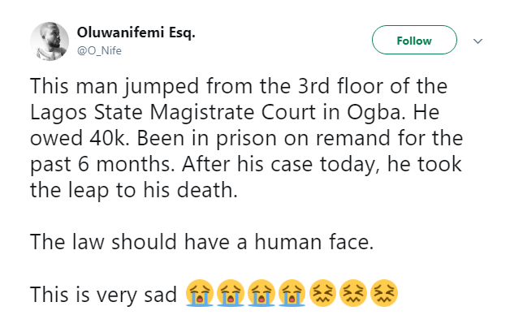Click the words "6 months" in the tweet
This screenshot has width=510, height=315.
127,164
